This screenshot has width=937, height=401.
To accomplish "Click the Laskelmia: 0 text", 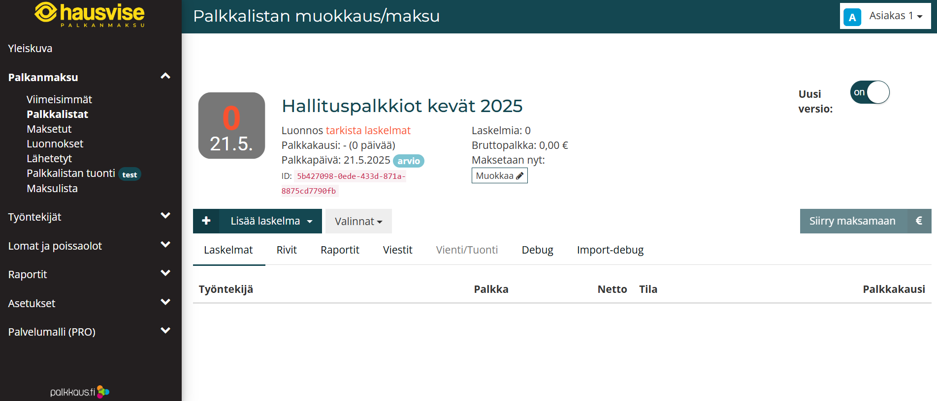I will tap(501, 130).
